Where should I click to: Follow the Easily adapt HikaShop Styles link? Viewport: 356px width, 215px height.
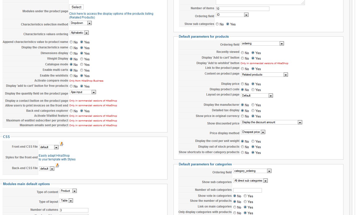pos(57,157)
